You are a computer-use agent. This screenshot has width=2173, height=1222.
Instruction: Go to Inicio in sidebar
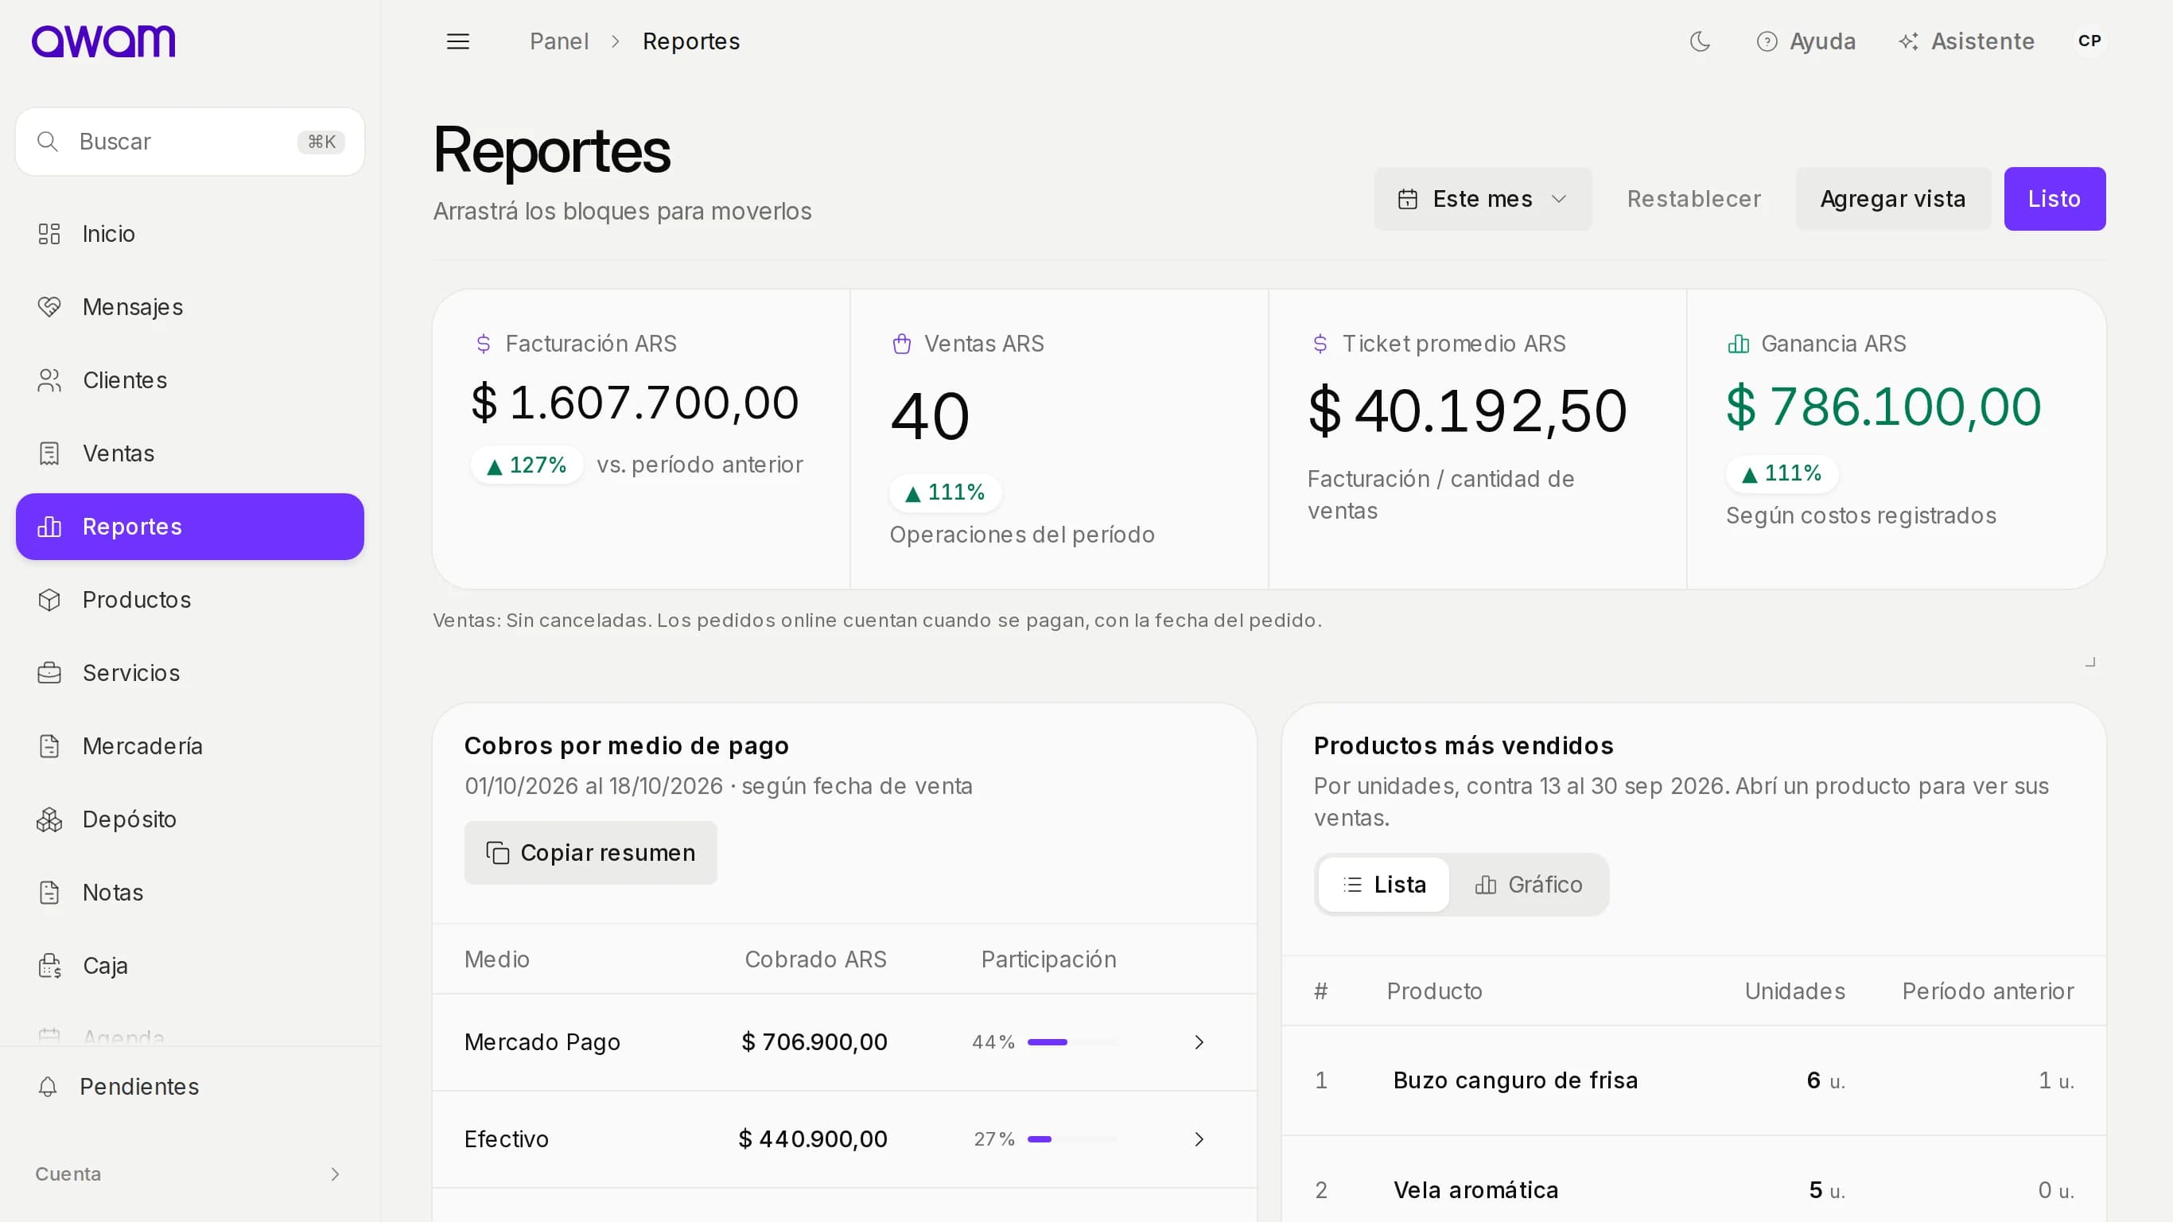190,234
